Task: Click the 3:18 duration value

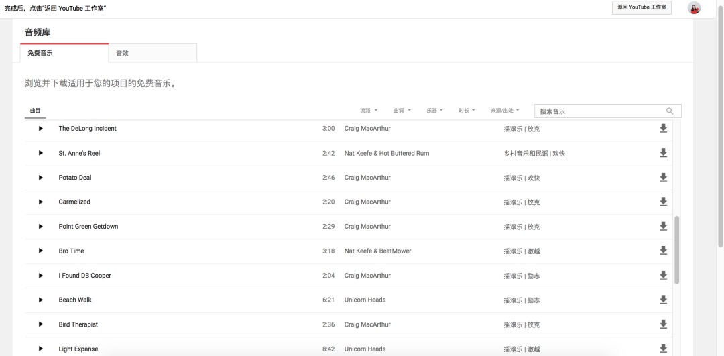Action: 328,251
